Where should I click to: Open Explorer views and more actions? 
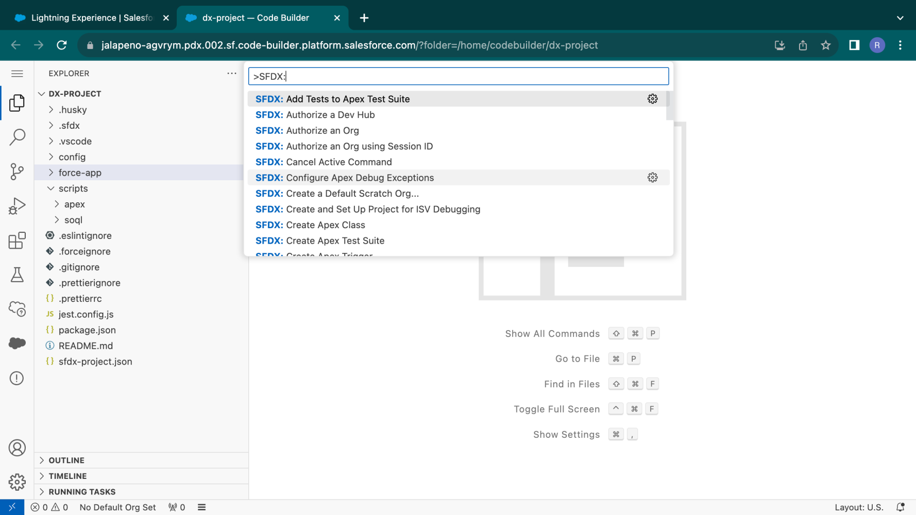(232, 73)
